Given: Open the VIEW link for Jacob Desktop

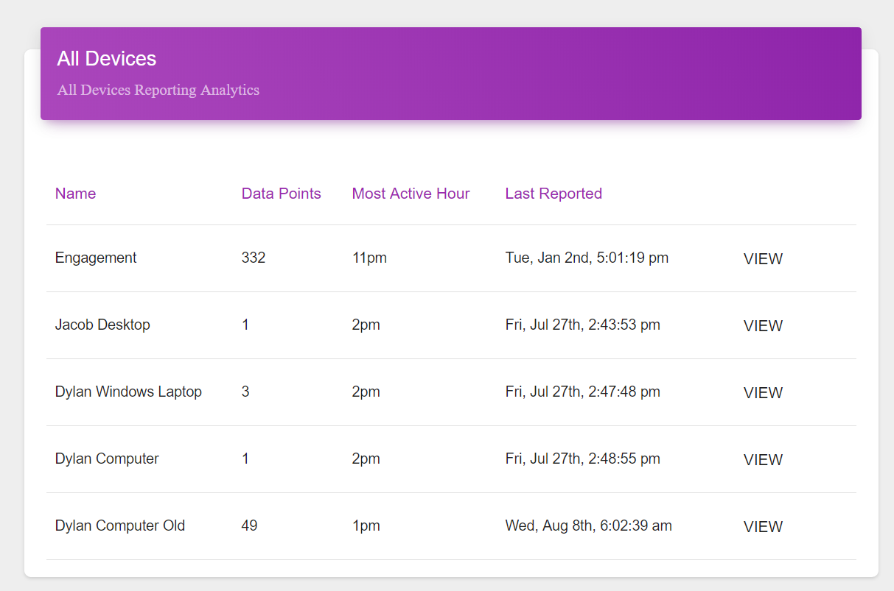Looking at the screenshot, I should click(763, 326).
